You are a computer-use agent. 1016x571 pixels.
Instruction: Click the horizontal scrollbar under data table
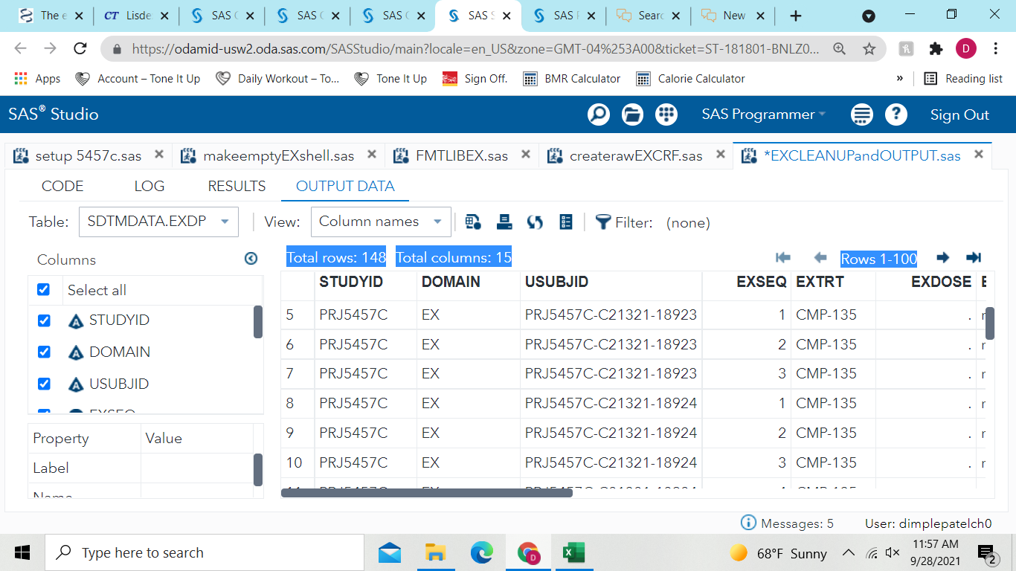tap(426, 492)
